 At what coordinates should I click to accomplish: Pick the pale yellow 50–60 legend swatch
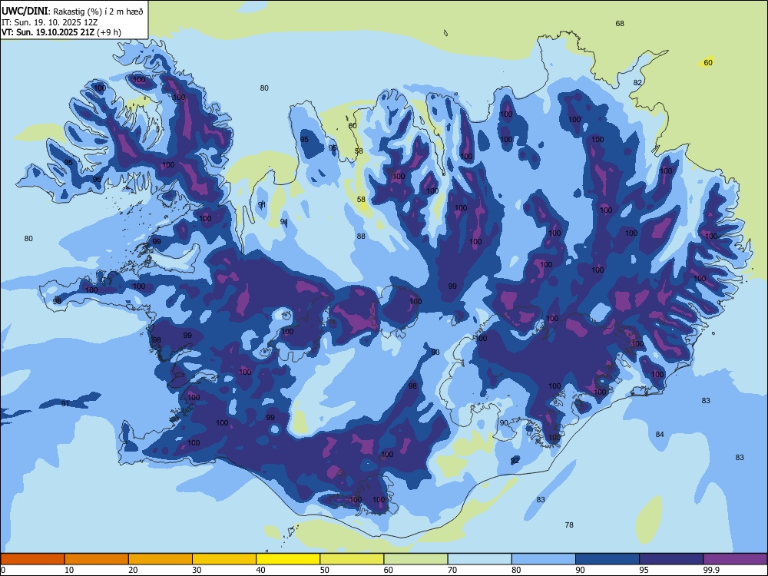[x=353, y=559]
